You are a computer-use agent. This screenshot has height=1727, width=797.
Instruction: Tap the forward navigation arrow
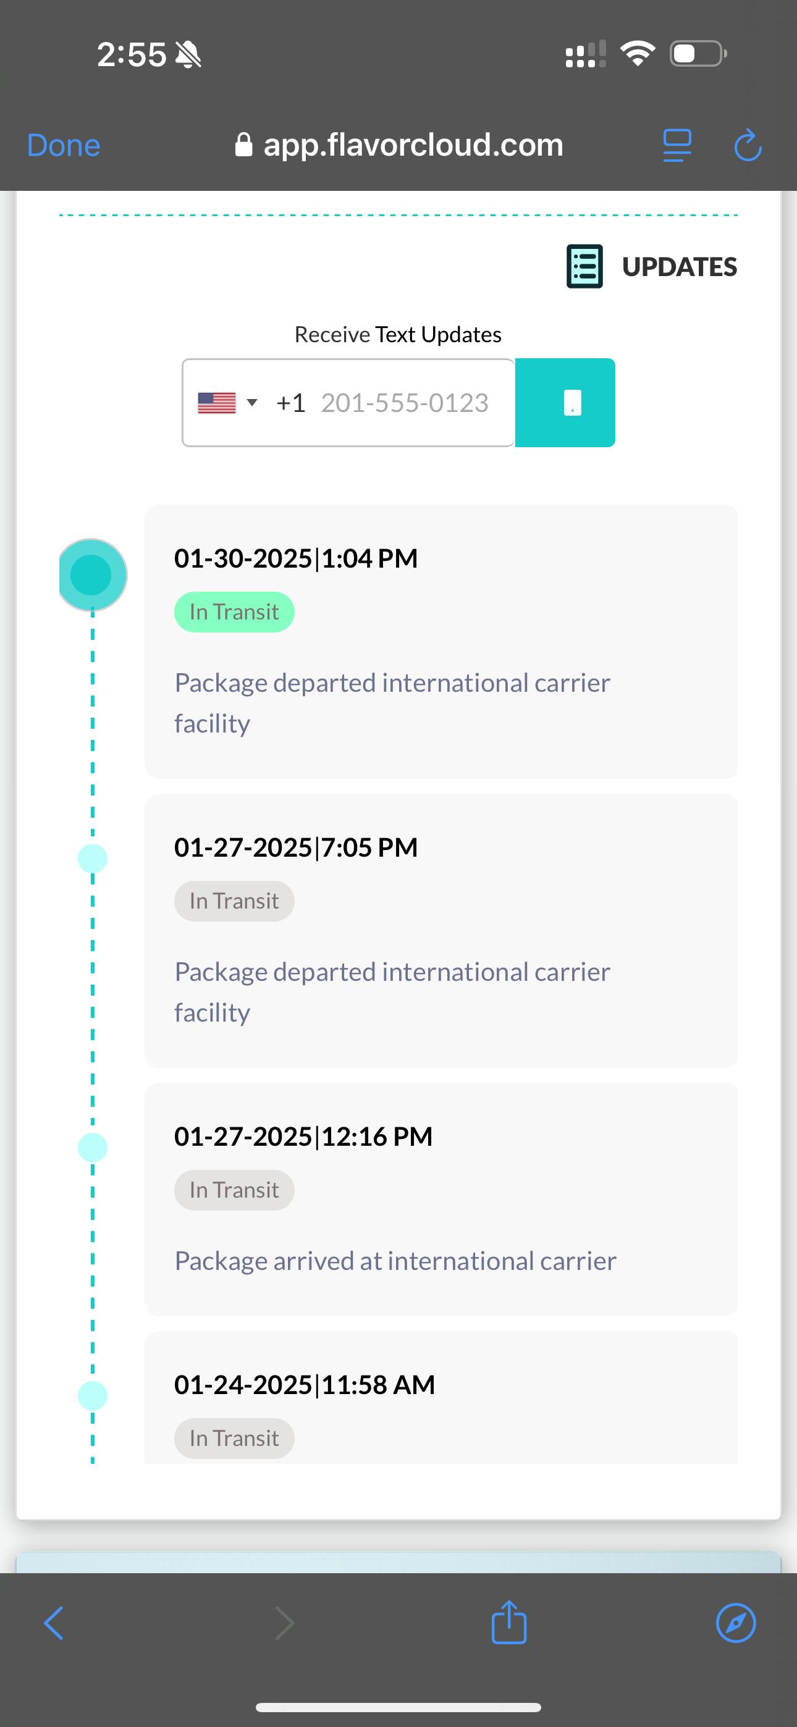(285, 1624)
